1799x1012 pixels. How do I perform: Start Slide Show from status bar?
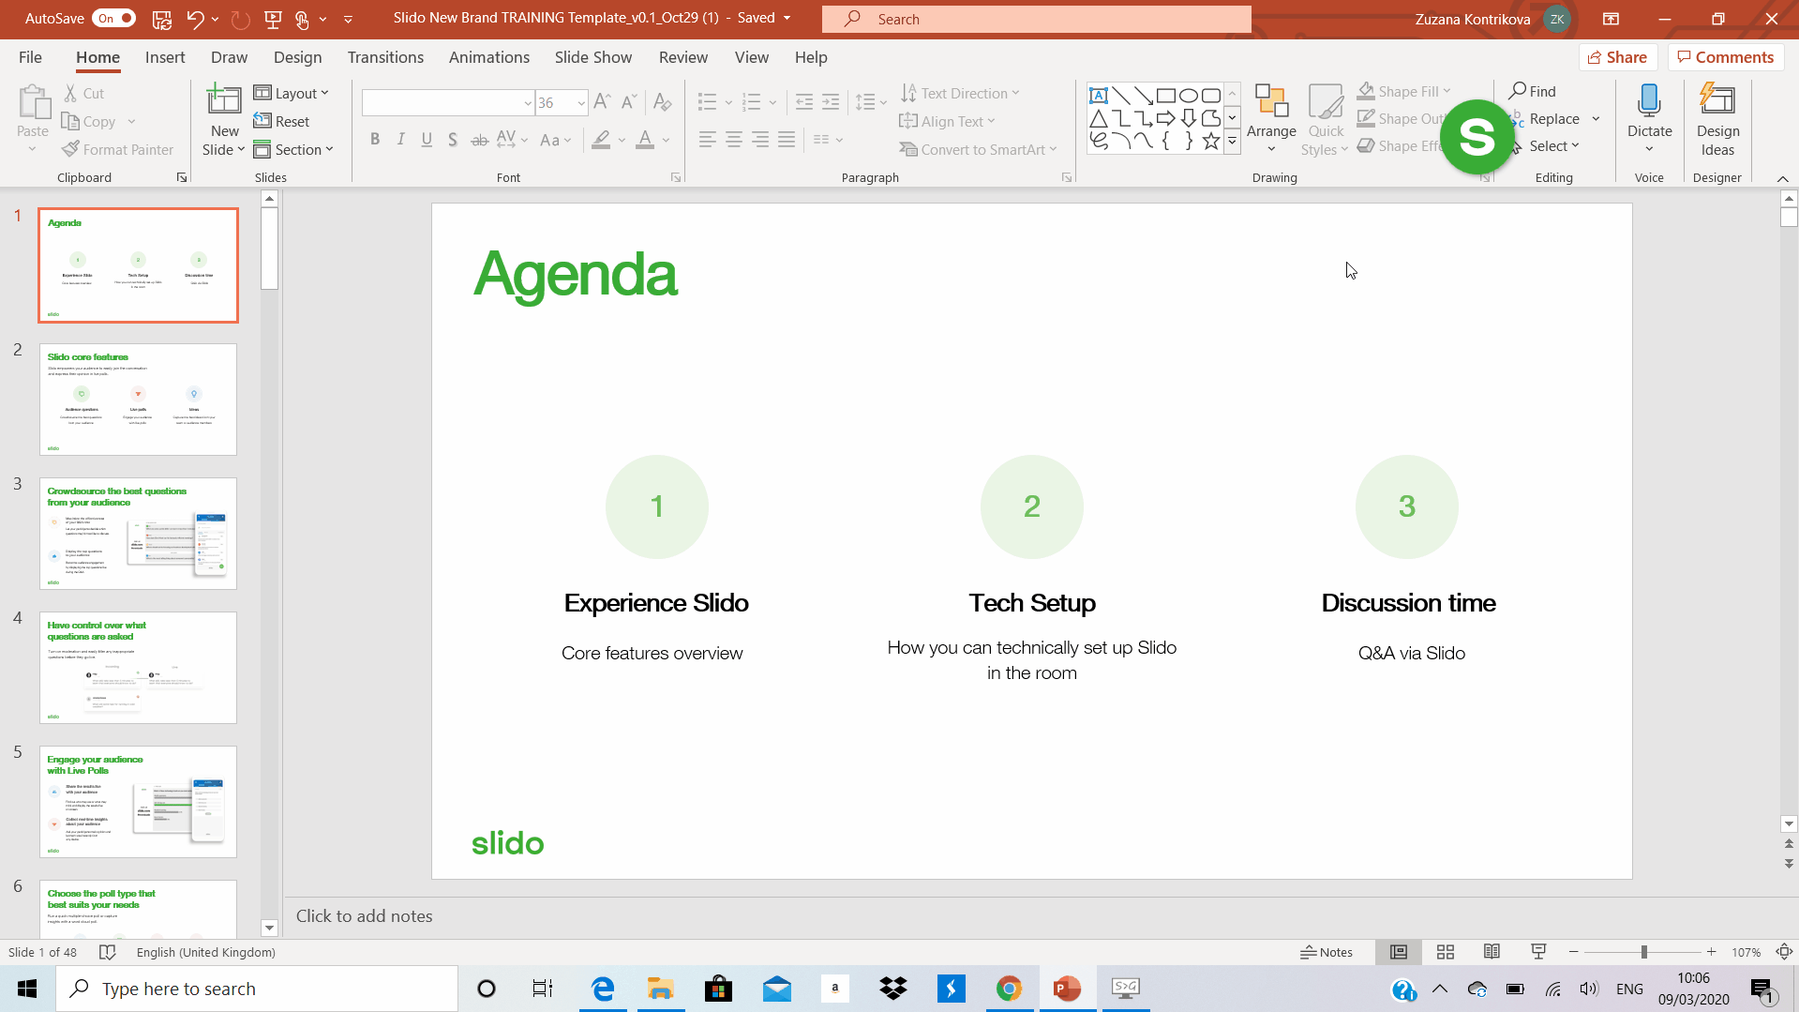point(1538,952)
